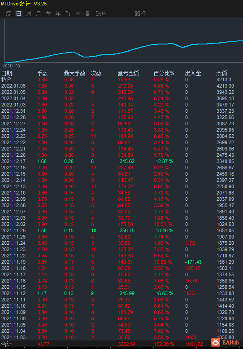Image resolution: width=243 pixels, height=349 pixels.
Task: Click the 路径 path button
Action: coord(140,13)
